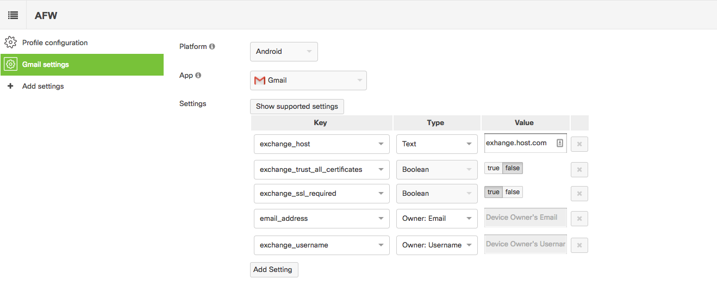Image resolution: width=717 pixels, height=291 pixels.
Task: Remove the exchange_username setting row
Action: 579,245
